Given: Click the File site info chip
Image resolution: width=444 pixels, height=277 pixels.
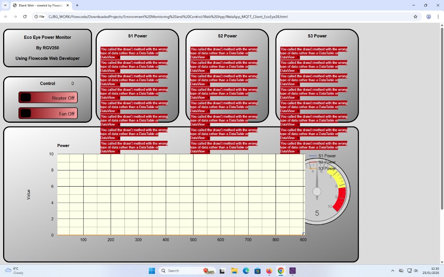Looking at the screenshot, I should tap(39, 17).
